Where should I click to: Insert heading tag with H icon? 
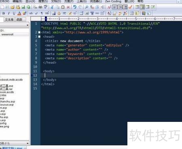pyautogui.click(x=47, y=13)
